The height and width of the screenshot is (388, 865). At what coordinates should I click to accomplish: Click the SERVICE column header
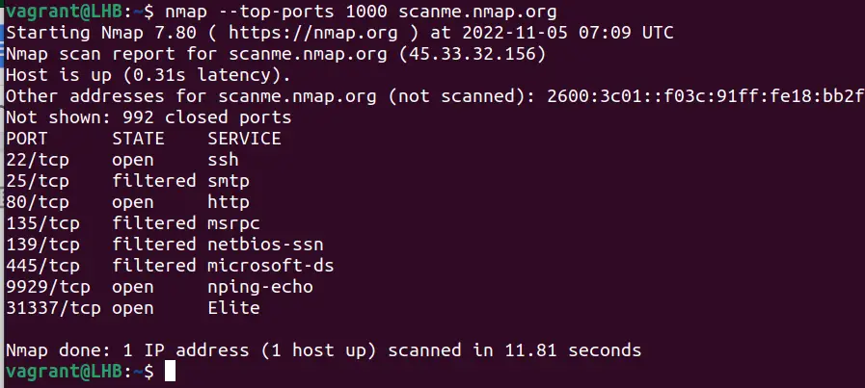(245, 139)
